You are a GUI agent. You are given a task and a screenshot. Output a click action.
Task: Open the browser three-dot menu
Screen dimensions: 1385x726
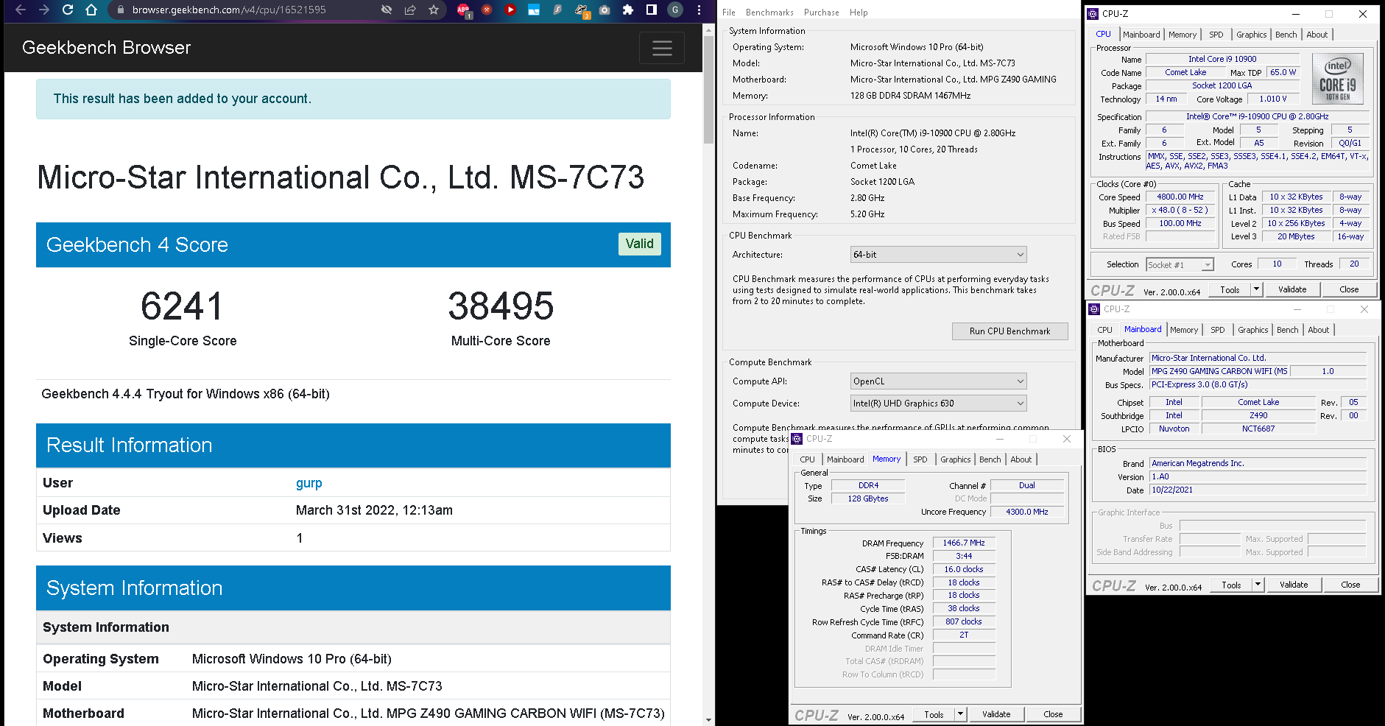(x=699, y=10)
